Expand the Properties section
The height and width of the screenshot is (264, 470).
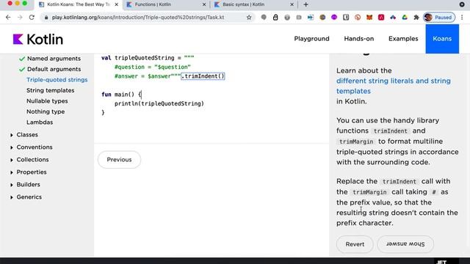(x=28, y=172)
